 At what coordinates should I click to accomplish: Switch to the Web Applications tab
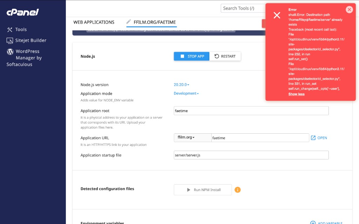point(94,22)
